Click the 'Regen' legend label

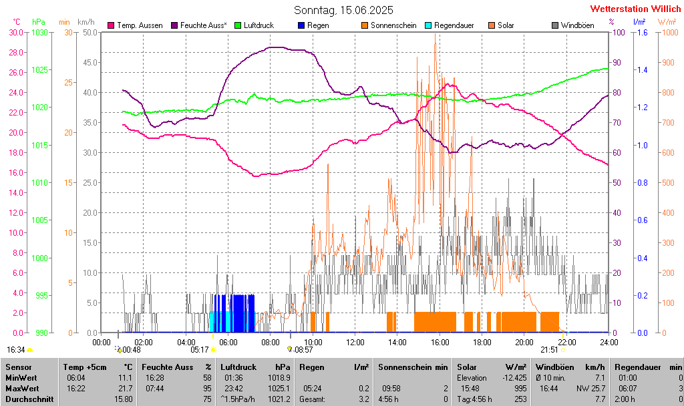pyautogui.click(x=318, y=26)
